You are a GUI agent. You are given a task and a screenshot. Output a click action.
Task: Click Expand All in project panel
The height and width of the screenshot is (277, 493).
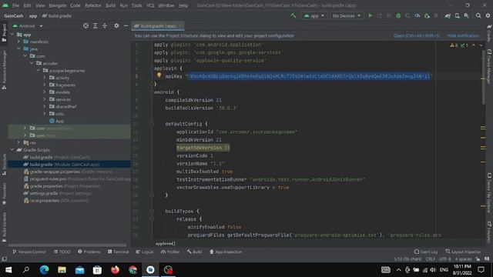(96, 25)
